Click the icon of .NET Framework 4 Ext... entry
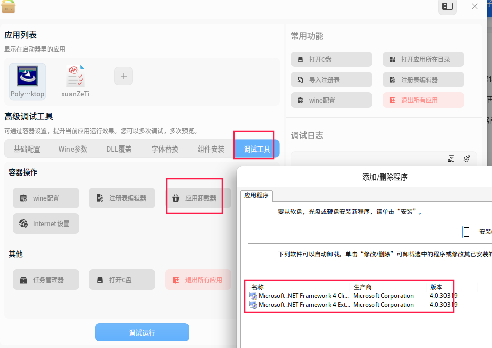 (253, 305)
